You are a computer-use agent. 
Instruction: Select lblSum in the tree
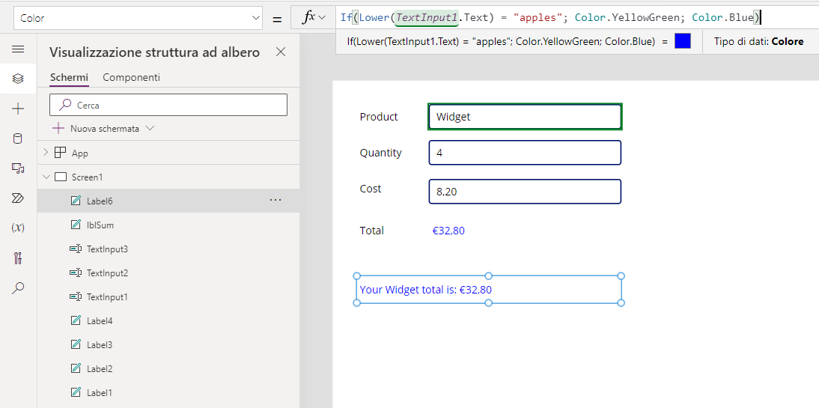[168, 225]
